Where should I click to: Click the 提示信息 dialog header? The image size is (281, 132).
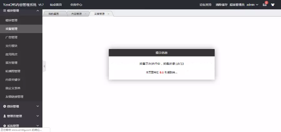click(x=162, y=53)
